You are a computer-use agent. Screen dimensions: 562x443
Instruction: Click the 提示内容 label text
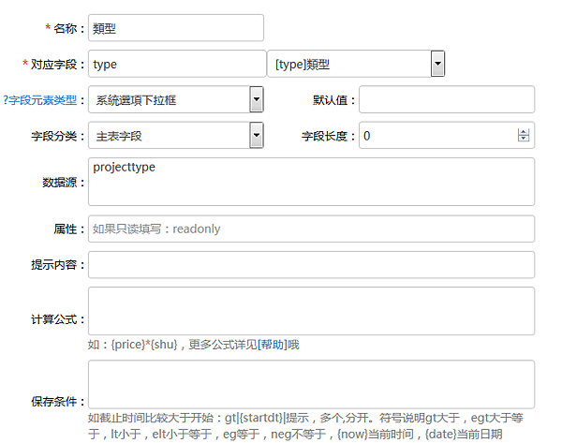53,265
